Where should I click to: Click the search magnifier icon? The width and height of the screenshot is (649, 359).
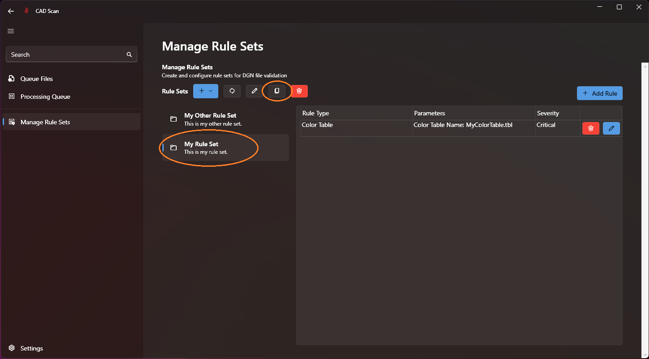[129, 55]
